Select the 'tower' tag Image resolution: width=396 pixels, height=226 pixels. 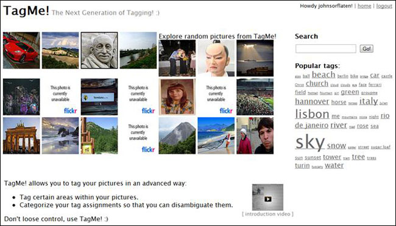coord(332,157)
